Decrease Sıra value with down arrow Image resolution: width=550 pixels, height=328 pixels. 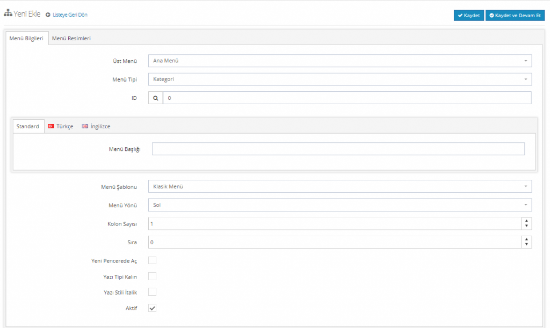526,245
